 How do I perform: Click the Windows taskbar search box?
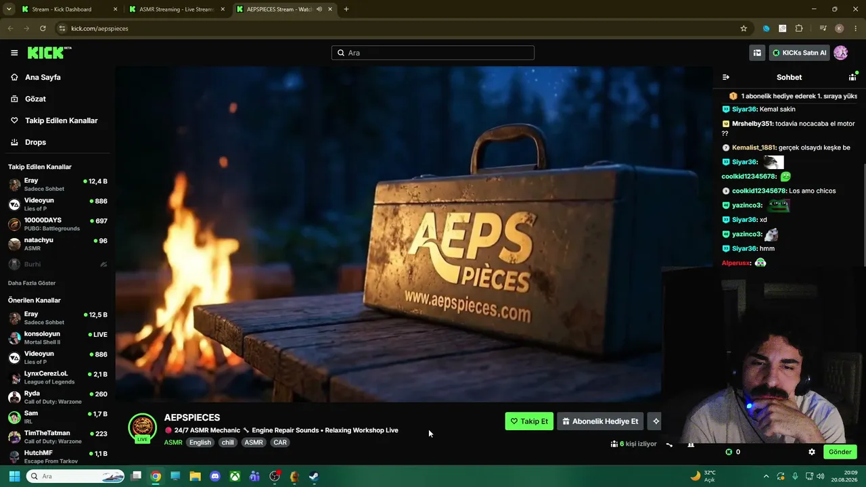tap(76, 476)
